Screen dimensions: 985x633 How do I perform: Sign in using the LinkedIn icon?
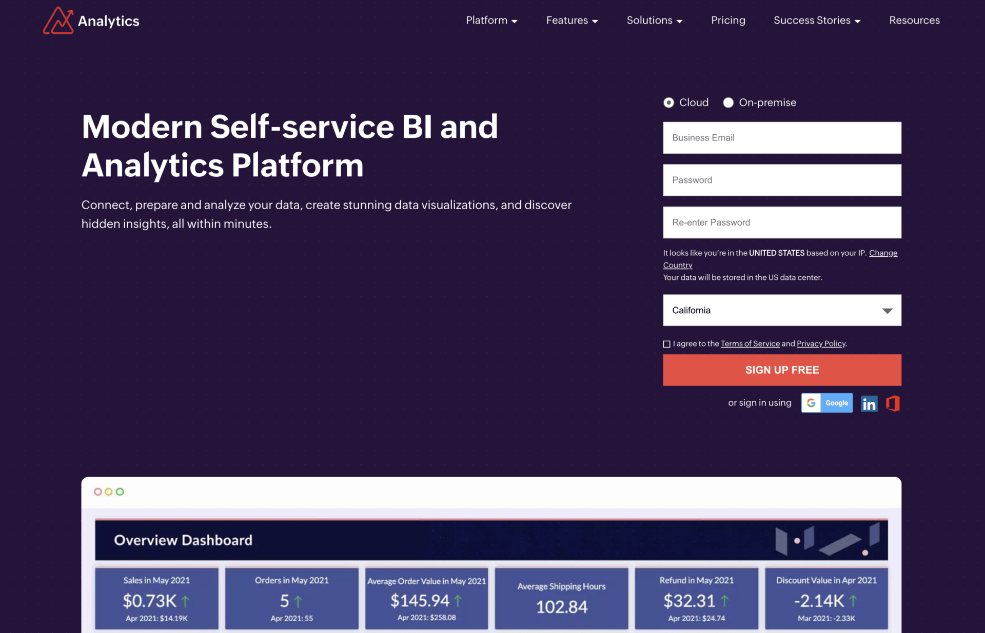coord(869,404)
